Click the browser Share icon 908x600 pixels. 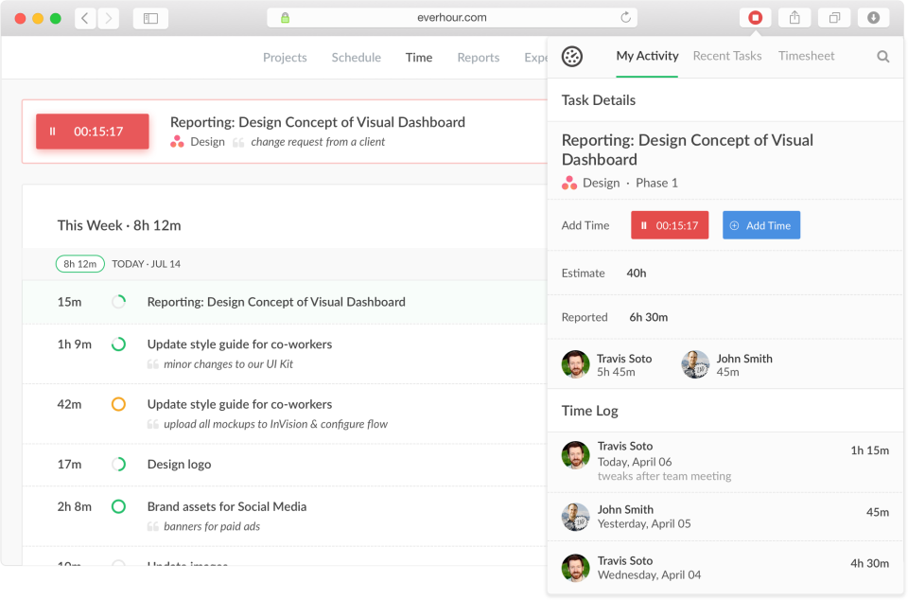[794, 18]
